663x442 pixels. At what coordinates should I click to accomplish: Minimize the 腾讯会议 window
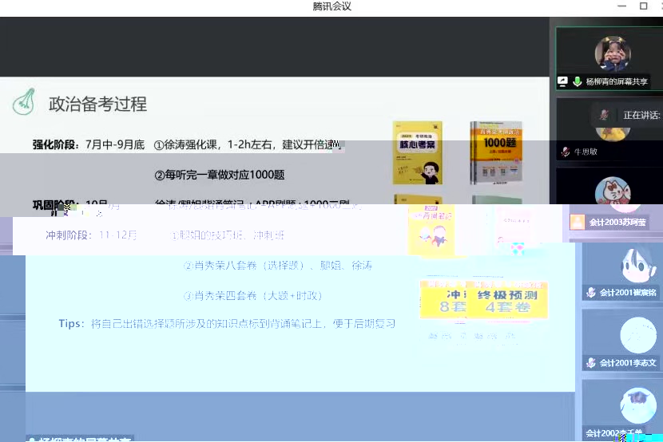(x=621, y=6)
